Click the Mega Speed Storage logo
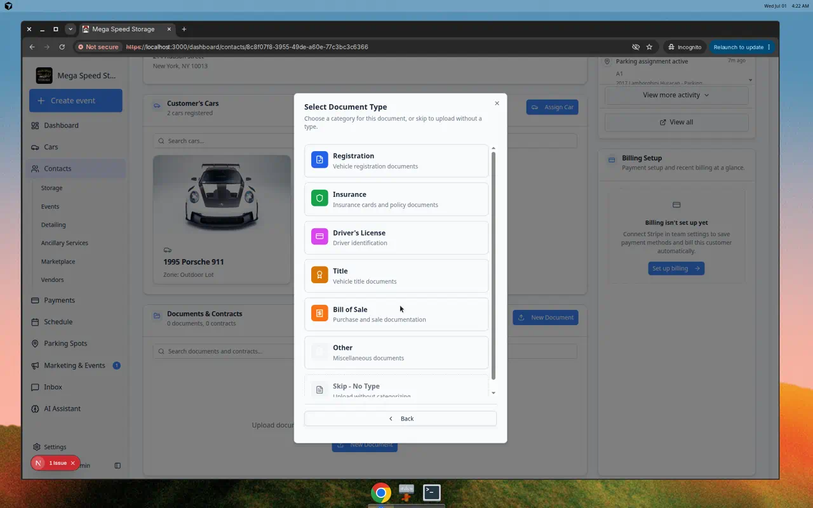Image resolution: width=813 pixels, height=508 pixels. [44, 76]
